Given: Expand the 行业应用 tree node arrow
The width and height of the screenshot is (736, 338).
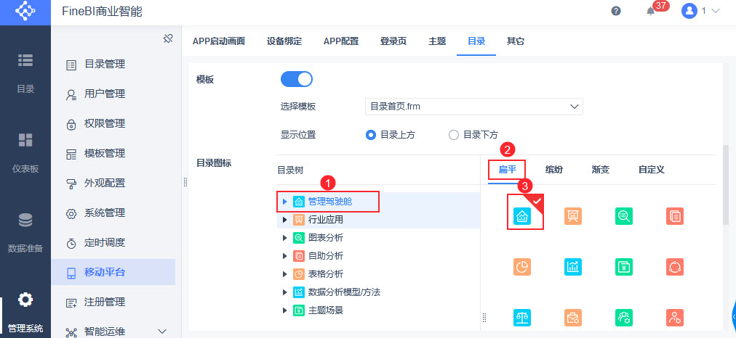Looking at the screenshot, I should coord(284,219).
